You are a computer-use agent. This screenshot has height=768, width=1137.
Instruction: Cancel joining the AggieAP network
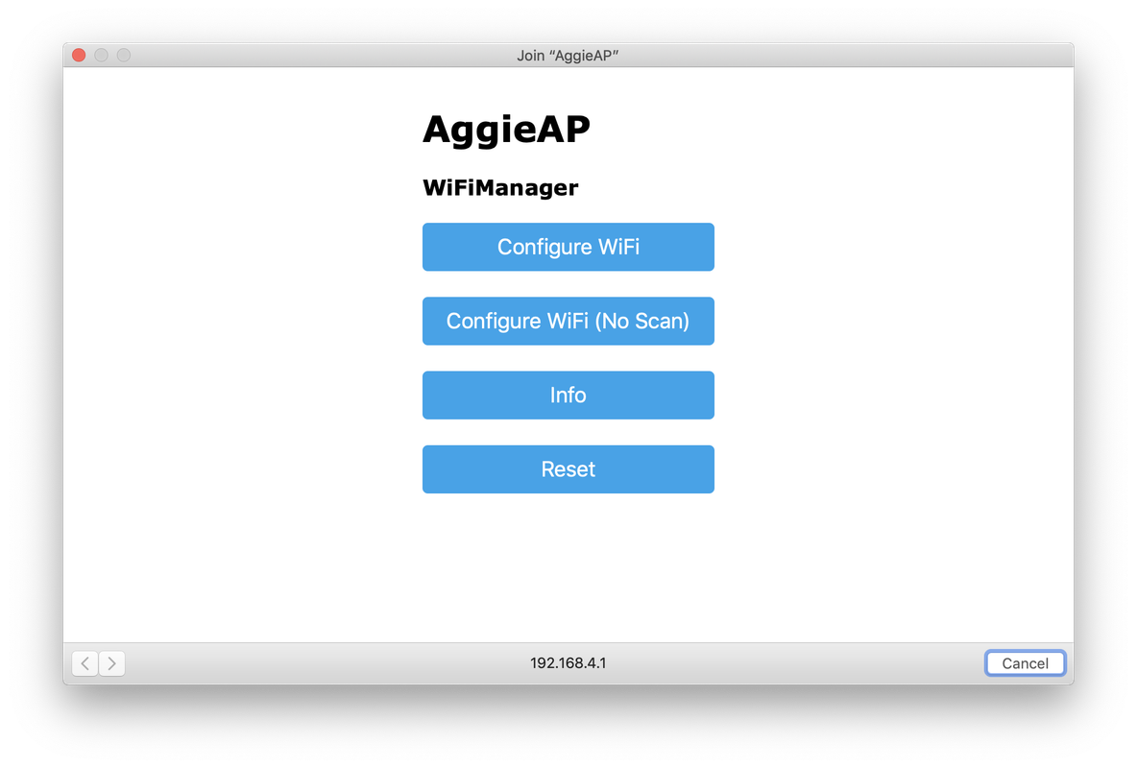(x=1025, y=662)
